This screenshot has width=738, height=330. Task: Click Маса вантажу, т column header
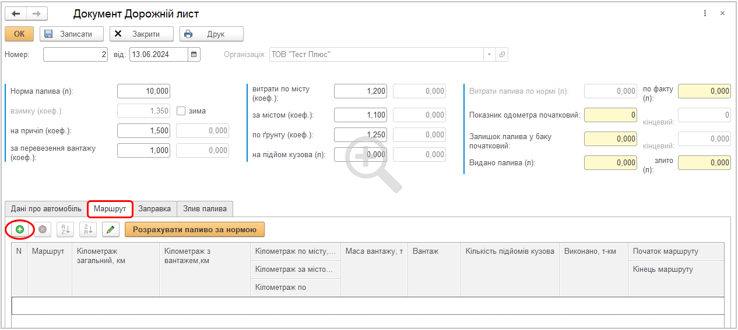374,269
